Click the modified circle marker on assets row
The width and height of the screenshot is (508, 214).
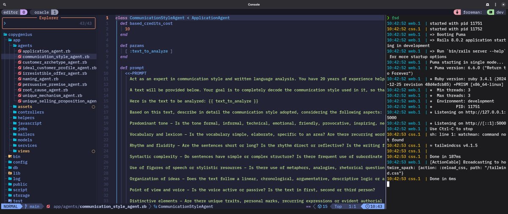(93, 107)
